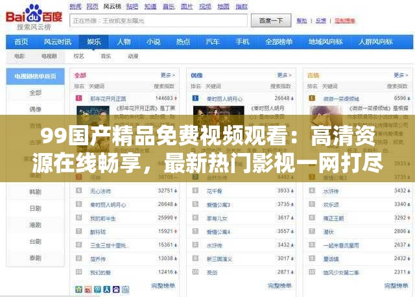Share via the Sina Weibo icon

click(88, 289)
